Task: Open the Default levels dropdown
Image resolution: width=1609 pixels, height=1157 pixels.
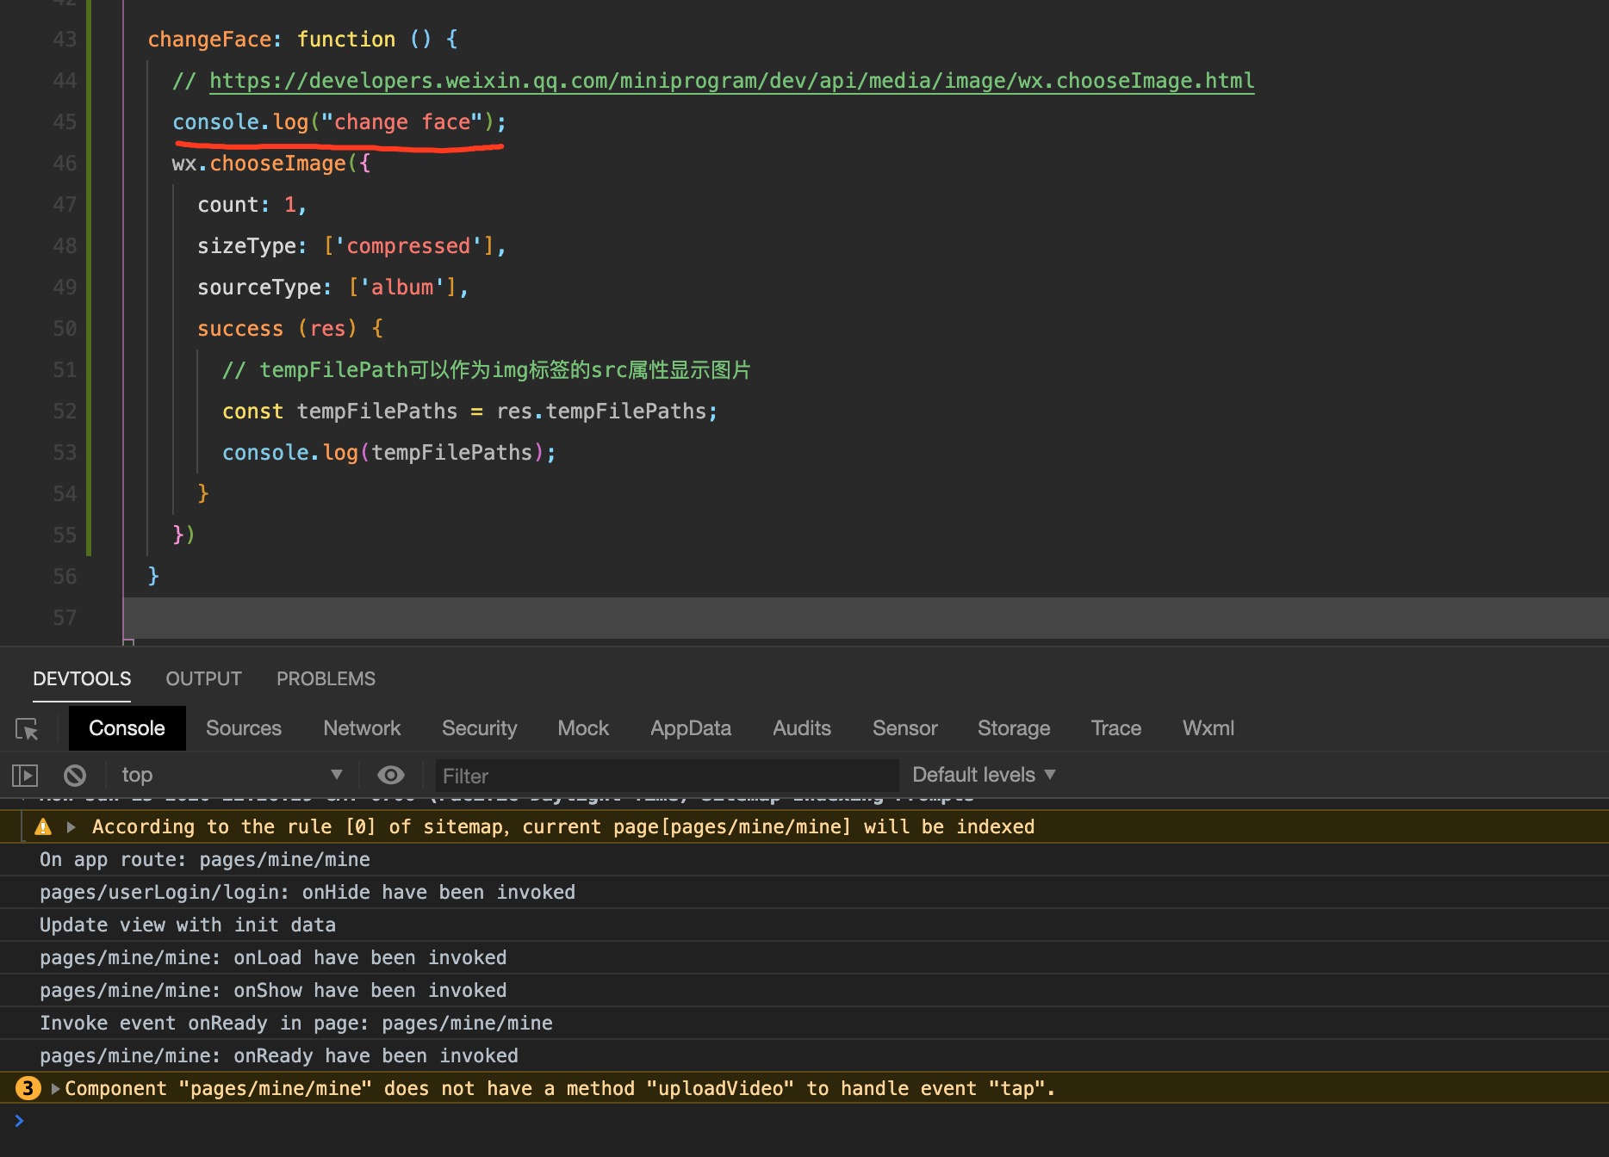Action: 983,776
